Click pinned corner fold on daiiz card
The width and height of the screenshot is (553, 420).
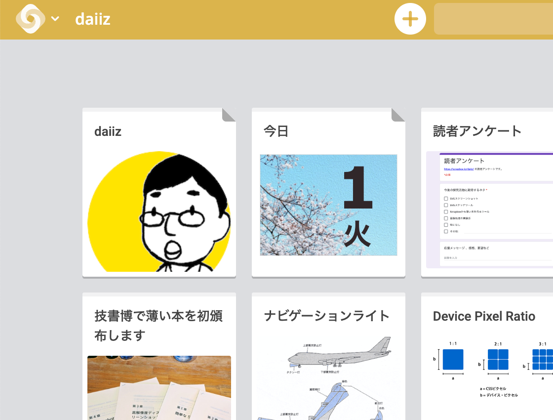pos(229,115)
